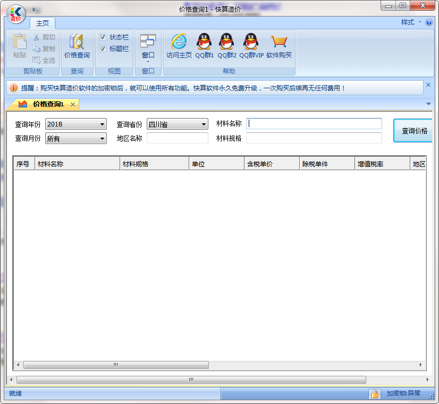Click the outer scrollbar left arrow
439x404 pixels.
(x=11, y=380)
